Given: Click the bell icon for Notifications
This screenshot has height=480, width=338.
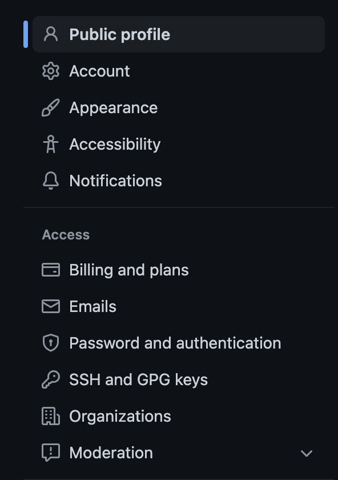Looking at the screenshot, I should (x=51, y=181).
